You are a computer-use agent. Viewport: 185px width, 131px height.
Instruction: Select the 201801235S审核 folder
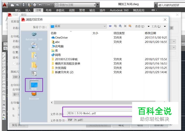109,59
